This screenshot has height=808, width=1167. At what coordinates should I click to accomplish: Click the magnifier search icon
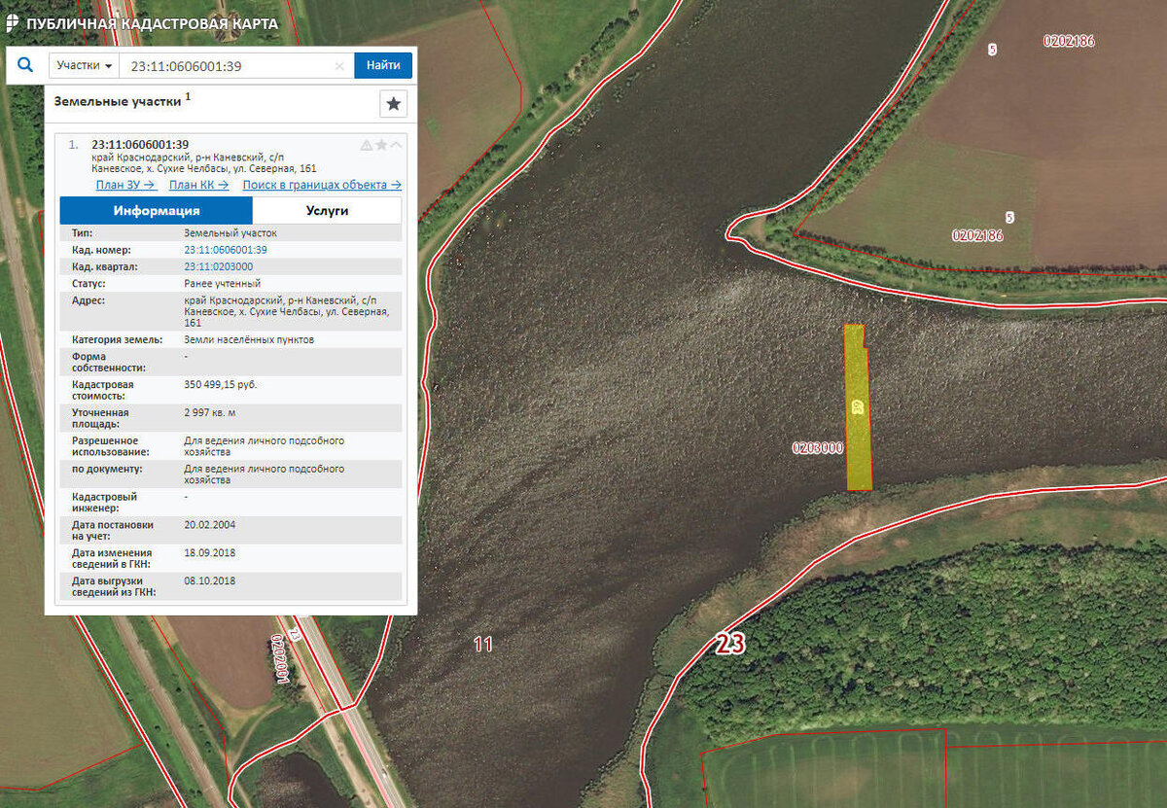pyautogui.click(x=26, y=65)
